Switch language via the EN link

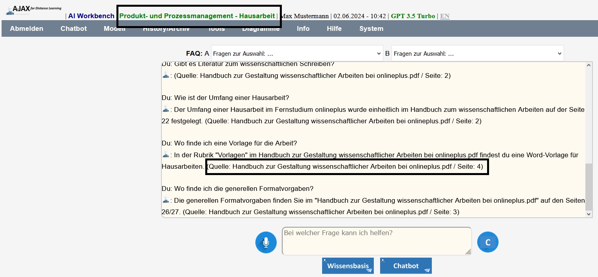click(444, 16)
